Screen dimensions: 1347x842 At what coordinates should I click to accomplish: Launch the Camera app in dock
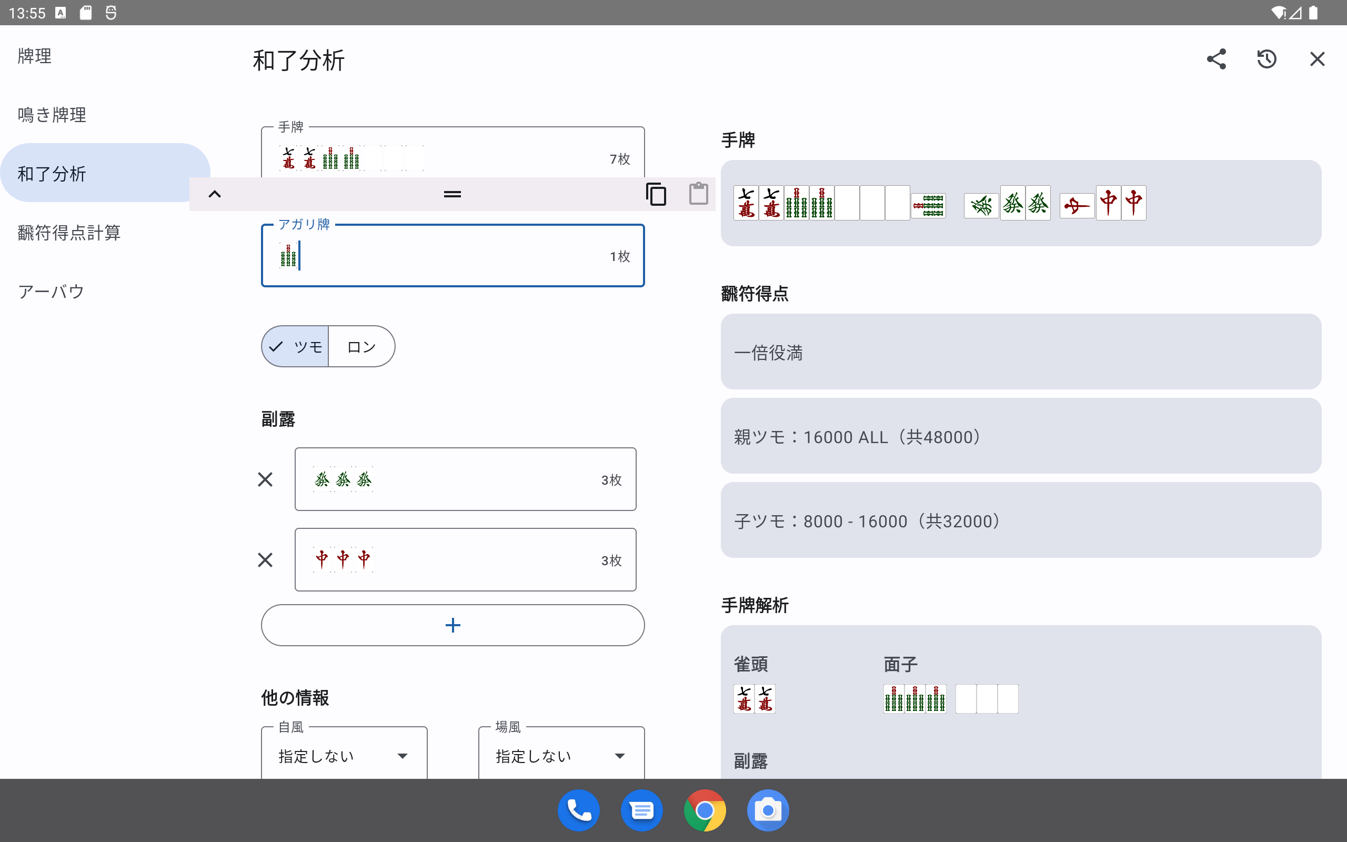point(768,810)
